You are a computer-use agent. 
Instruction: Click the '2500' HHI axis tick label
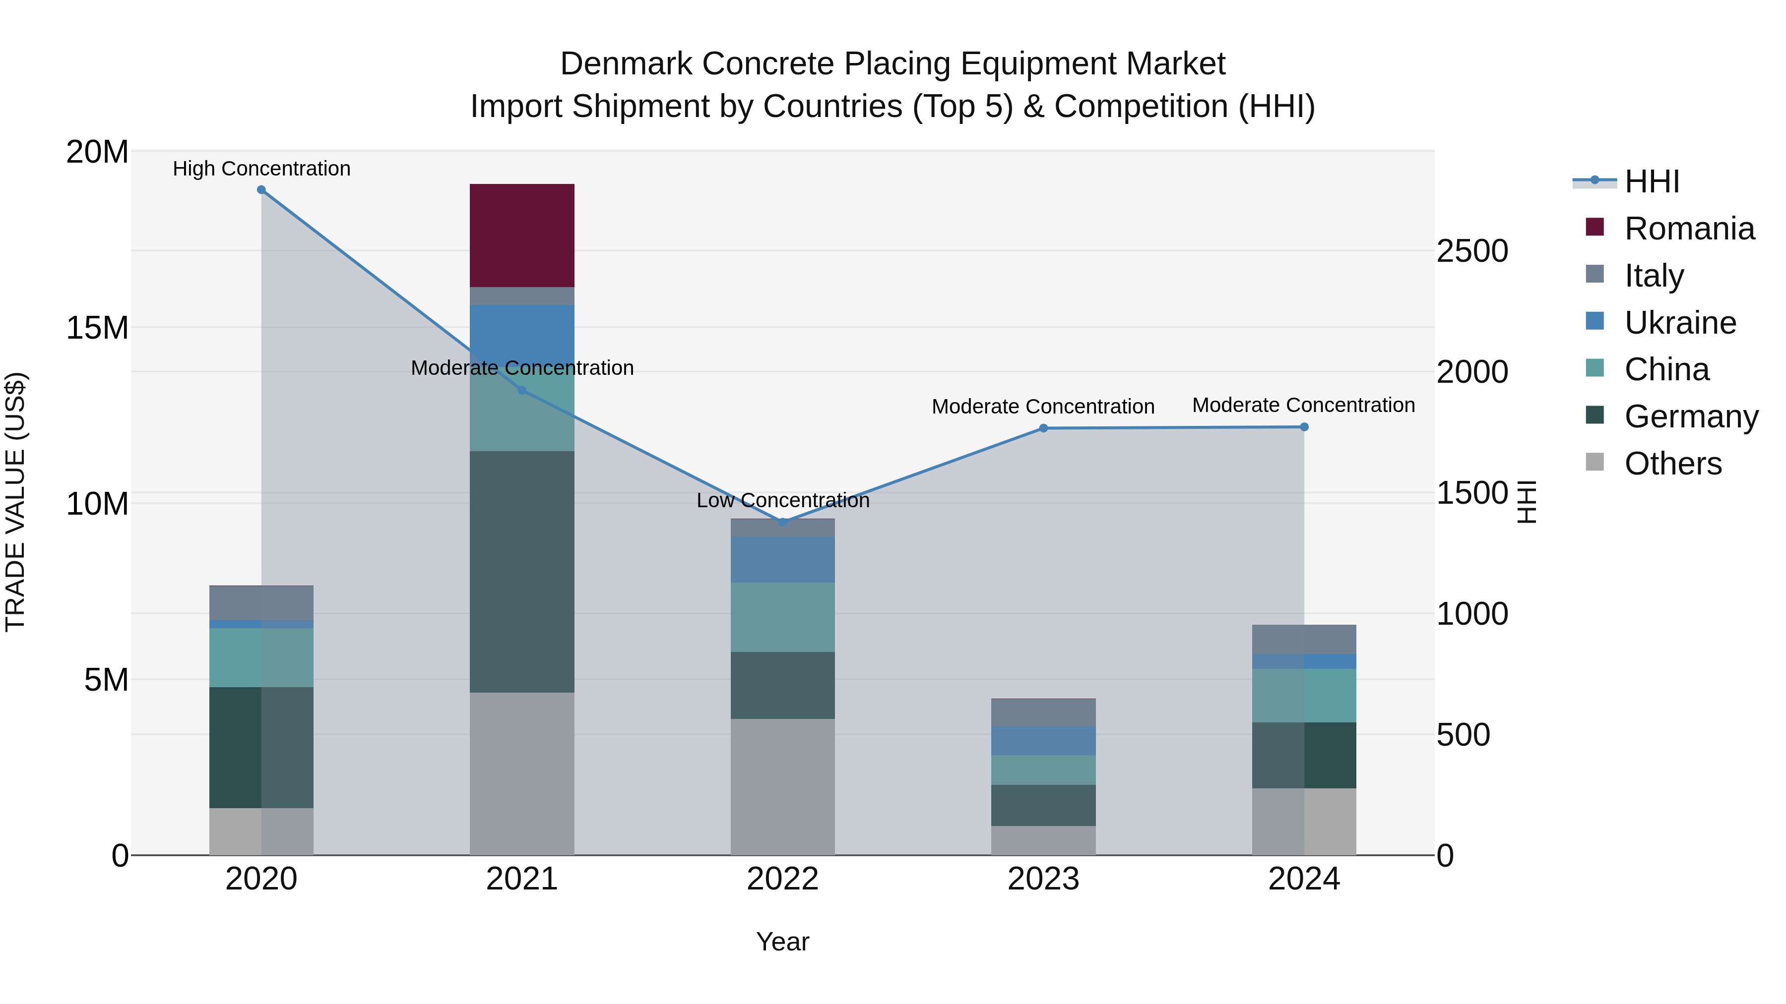(x=1472, y=251)
